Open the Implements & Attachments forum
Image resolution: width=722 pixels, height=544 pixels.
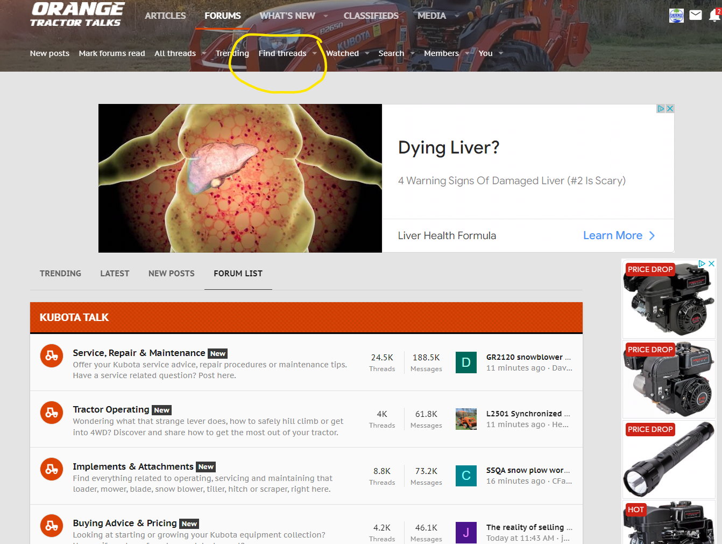click(x=133, y=466)
